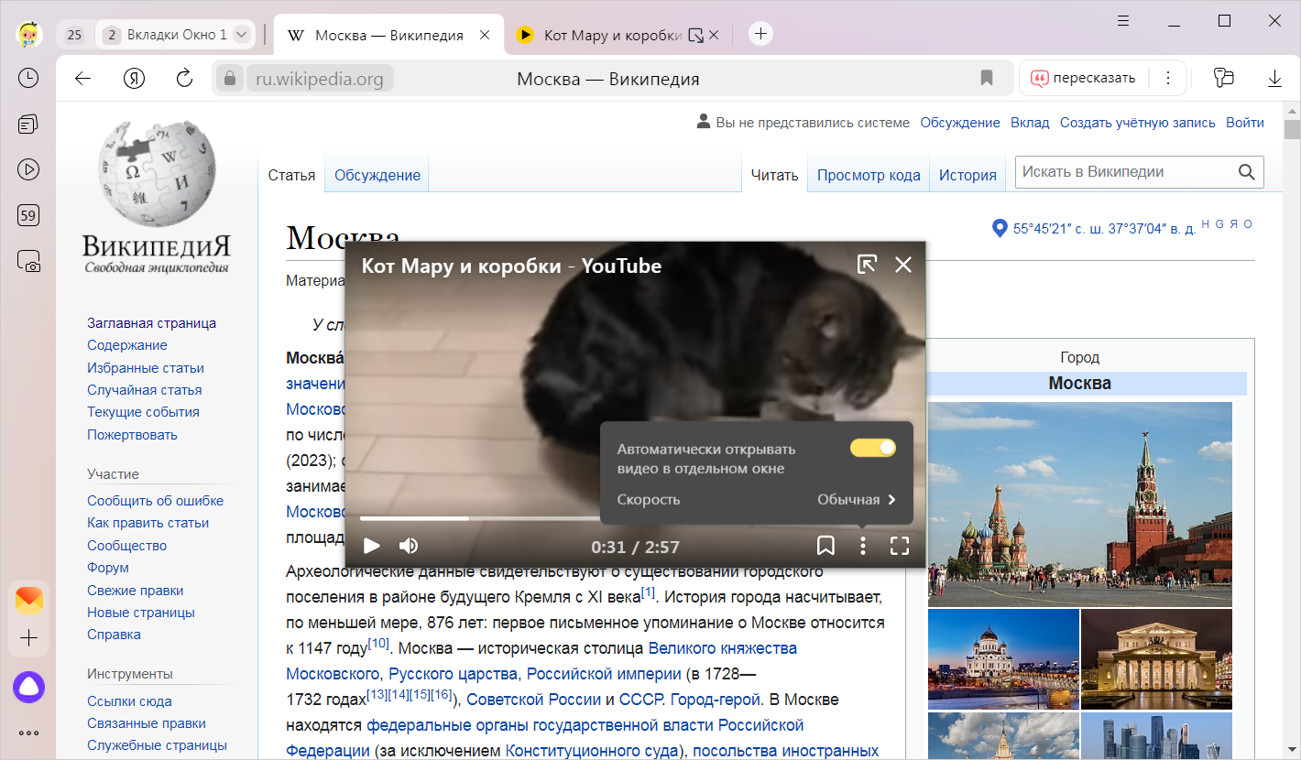Toggle automatically open video in separate window
Screen dimensions: 1301x760
coord(873,448)
